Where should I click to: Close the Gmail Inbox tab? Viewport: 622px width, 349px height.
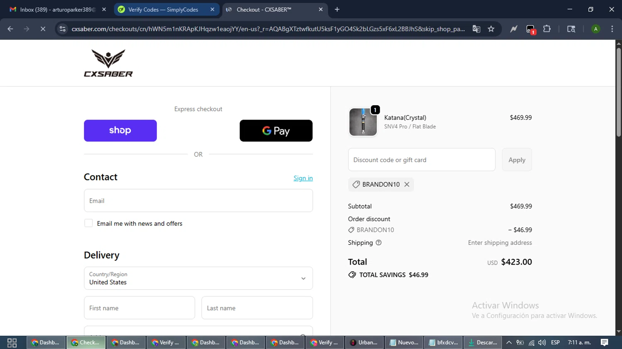pyautogui.click(x=104, y=10)
